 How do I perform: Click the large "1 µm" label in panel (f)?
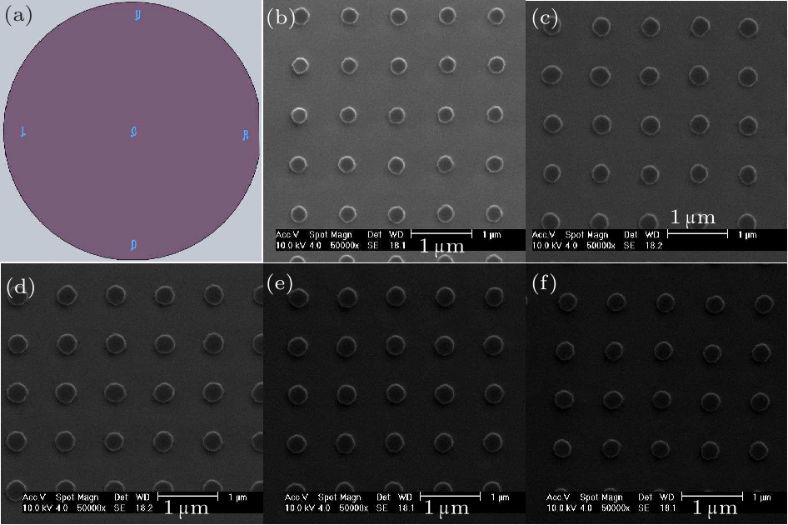(716, 507)
